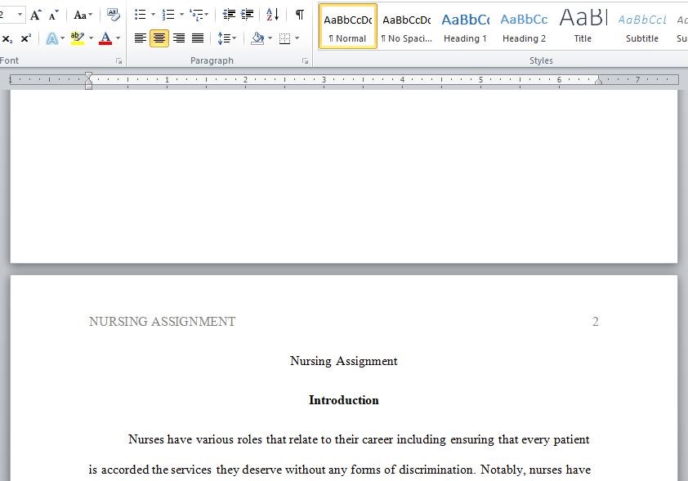
Task: Apply the Text Effects button
Action: [51, 38]
